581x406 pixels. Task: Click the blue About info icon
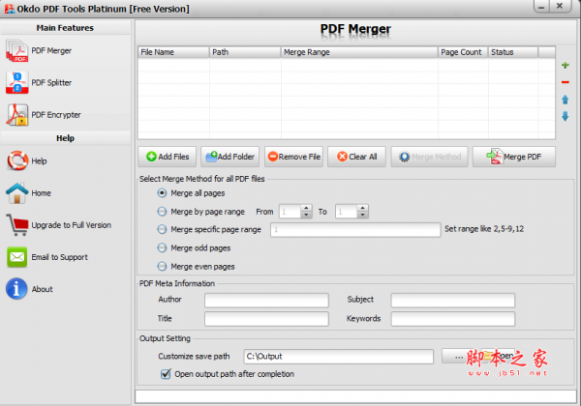point(16,289)
